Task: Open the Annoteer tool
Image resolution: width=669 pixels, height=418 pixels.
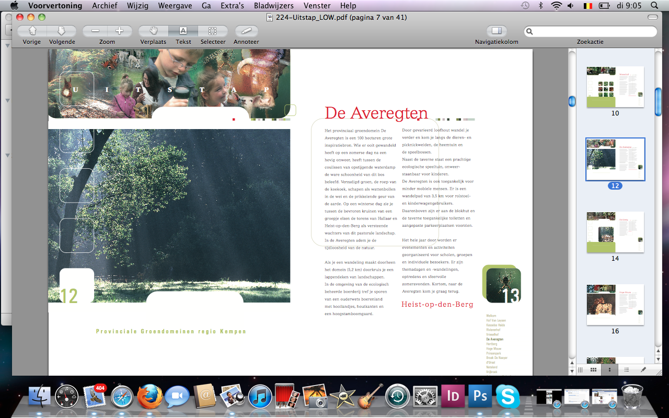Action: click(246, 31)
